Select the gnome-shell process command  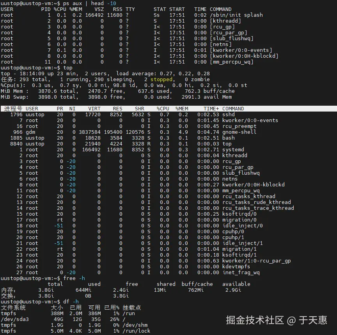tap(239, 132)
